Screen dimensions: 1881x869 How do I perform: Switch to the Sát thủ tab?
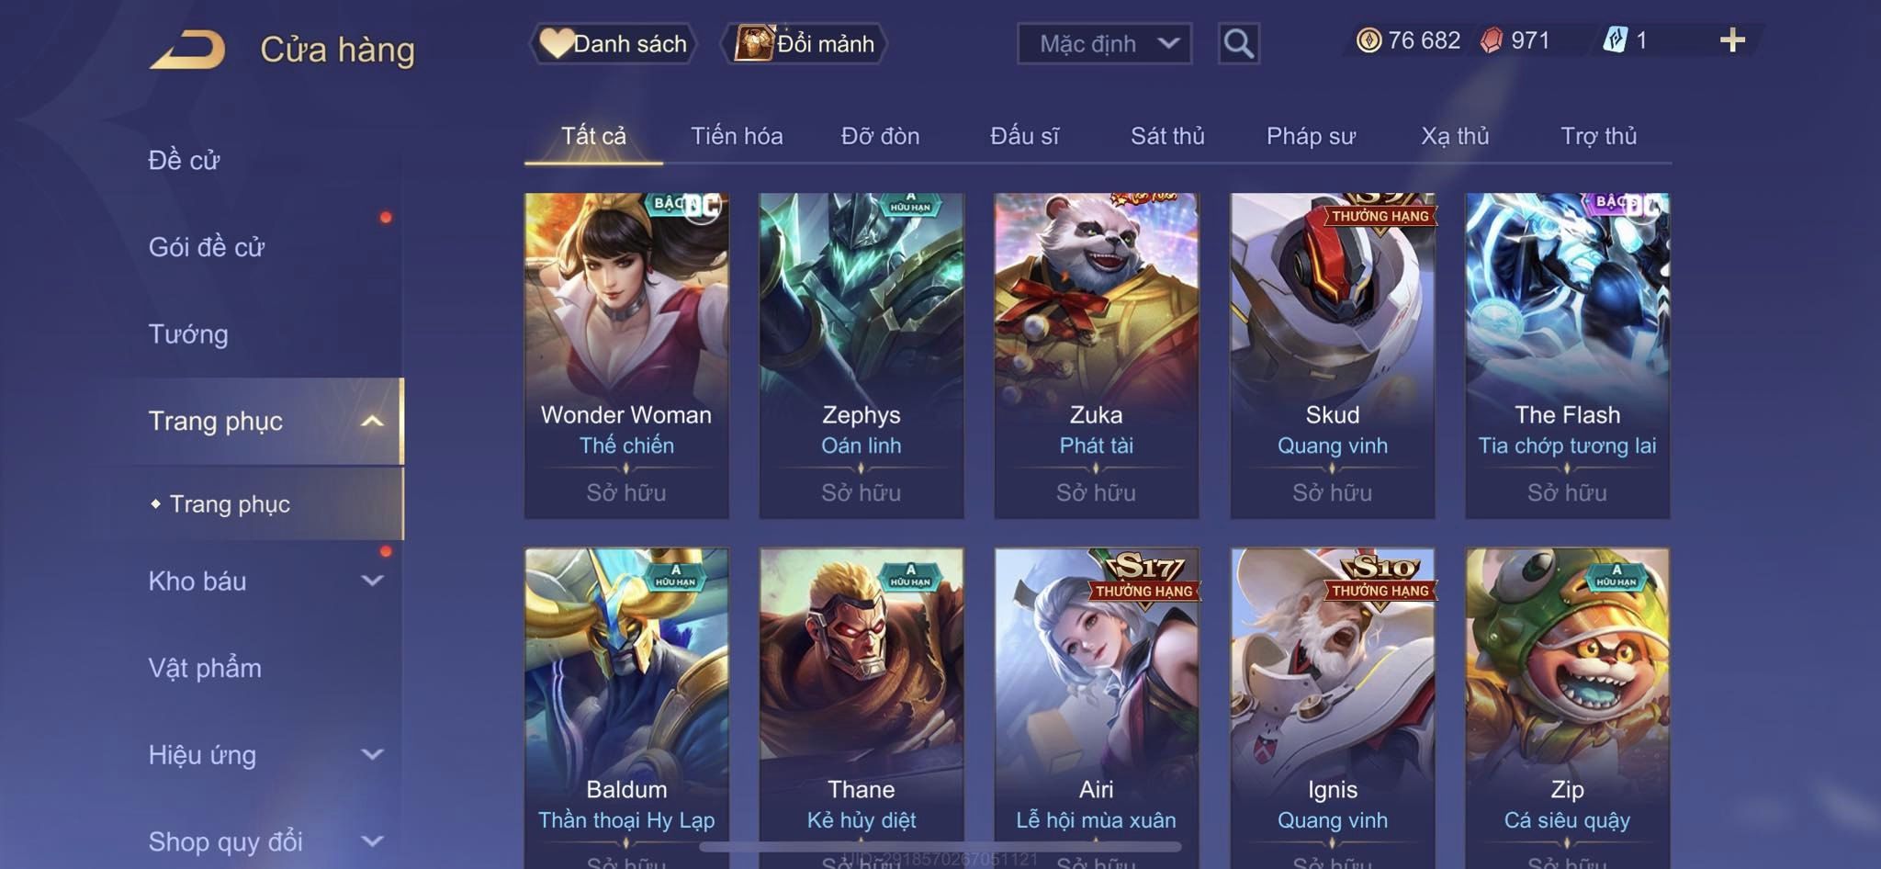point(1166,136)
